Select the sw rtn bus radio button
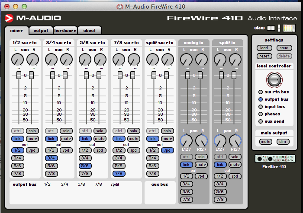This screenshot has height=213, width=303. [x=261, y=92]
